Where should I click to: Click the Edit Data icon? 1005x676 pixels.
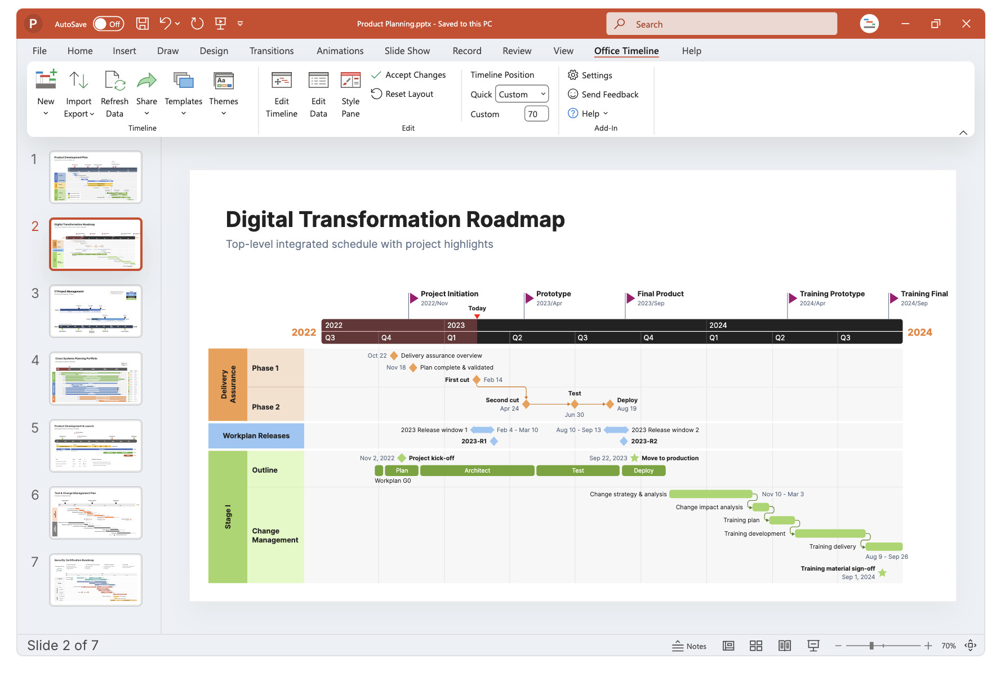pyautogui.click(x=318, y=80)
